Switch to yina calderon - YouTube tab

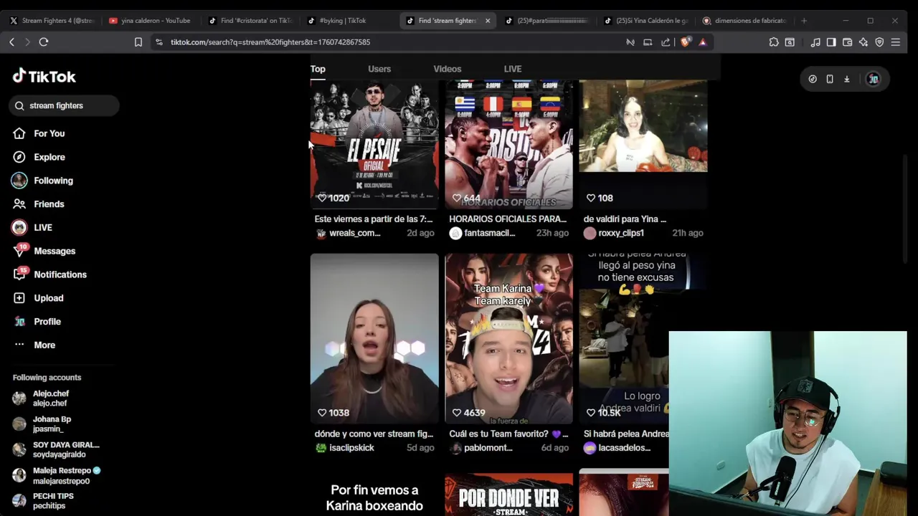pos(149,21)
